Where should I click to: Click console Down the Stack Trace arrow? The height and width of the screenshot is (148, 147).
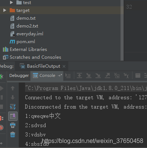tap(13, 97)
